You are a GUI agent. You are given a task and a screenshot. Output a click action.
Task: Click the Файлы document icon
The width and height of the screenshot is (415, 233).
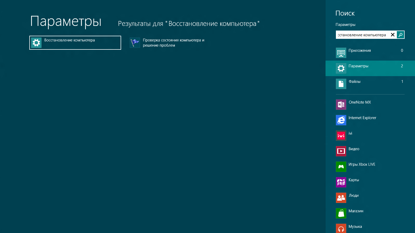[x=341, y=84]
